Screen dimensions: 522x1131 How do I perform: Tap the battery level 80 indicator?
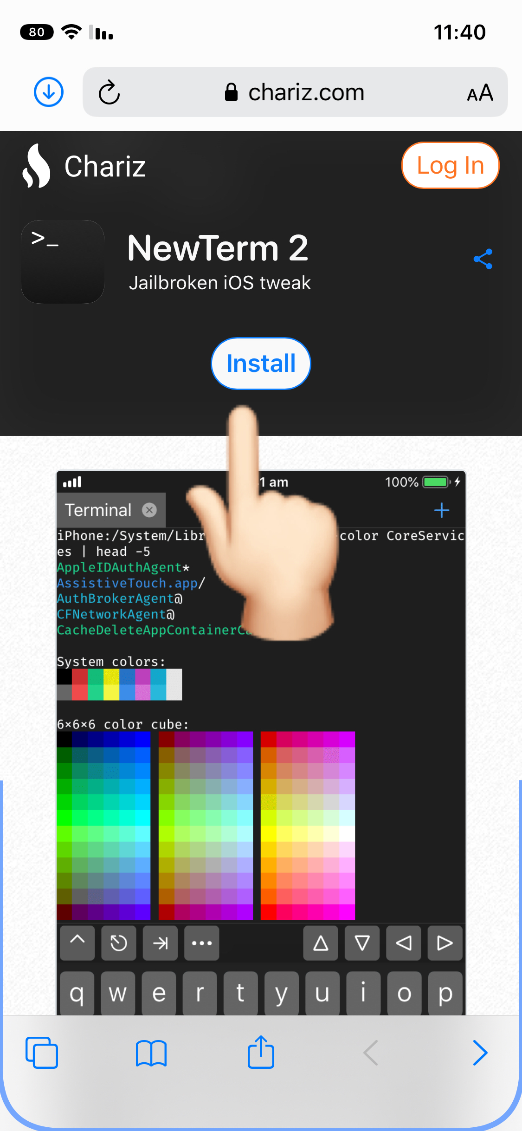tap(37, 32)
